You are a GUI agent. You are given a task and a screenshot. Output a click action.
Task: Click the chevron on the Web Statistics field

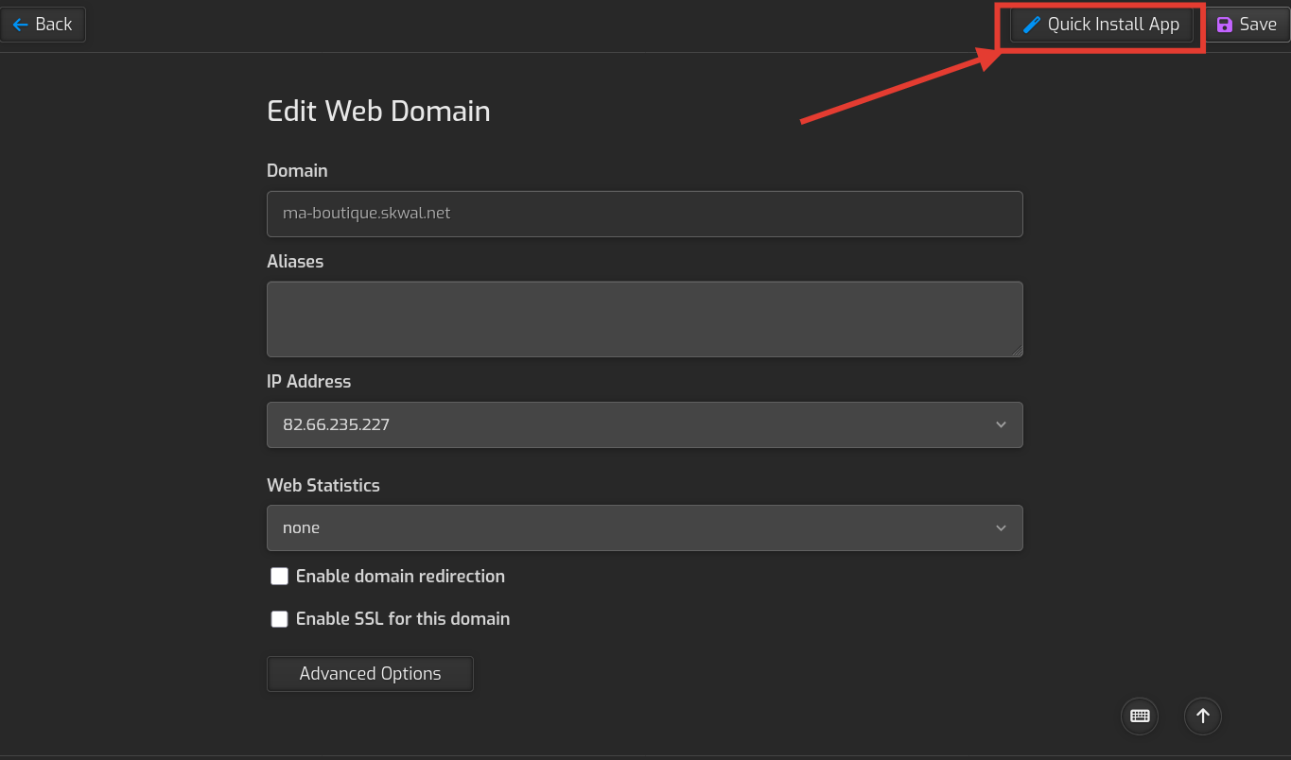[1001, 527]
